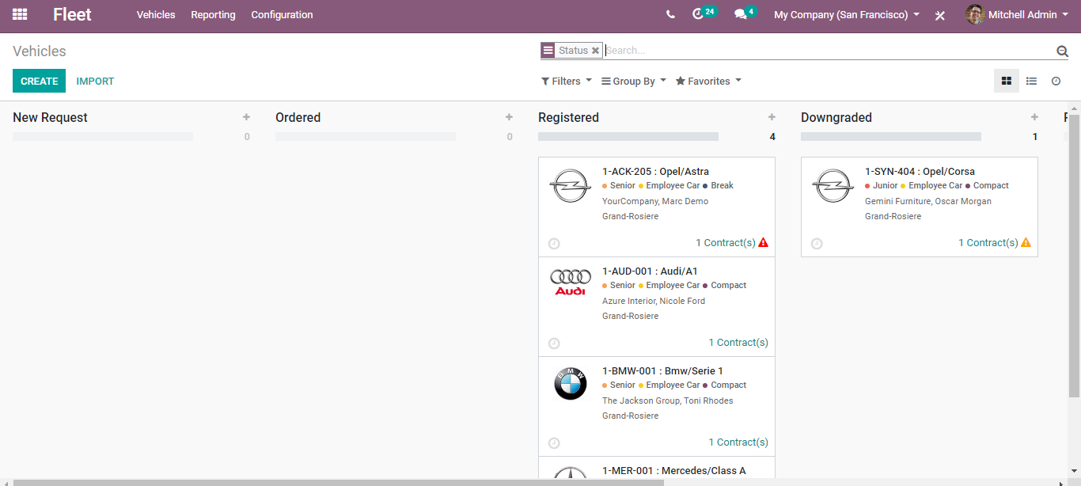Viewport: 1081px width, 486px height.
Task: Open the Filters dropdown
Action: [x=567, y=81]
